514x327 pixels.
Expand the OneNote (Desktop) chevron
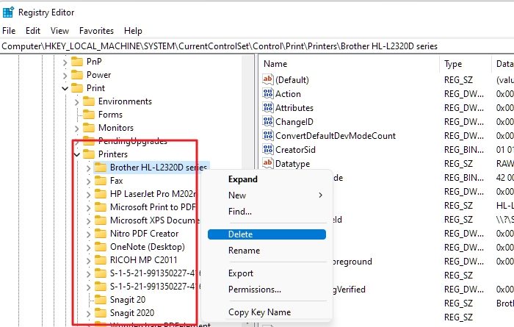(89, 248)
